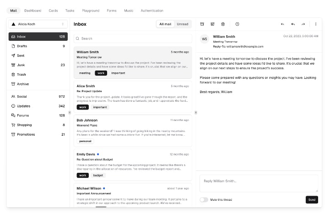Click the Updates alert icon
Viewport: 330px width, 220px height.
(13, 106)
